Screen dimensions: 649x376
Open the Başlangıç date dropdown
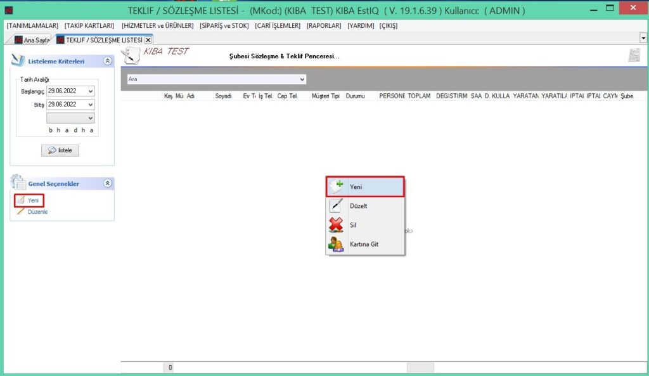pyautogui.click(x=90, y=91)
